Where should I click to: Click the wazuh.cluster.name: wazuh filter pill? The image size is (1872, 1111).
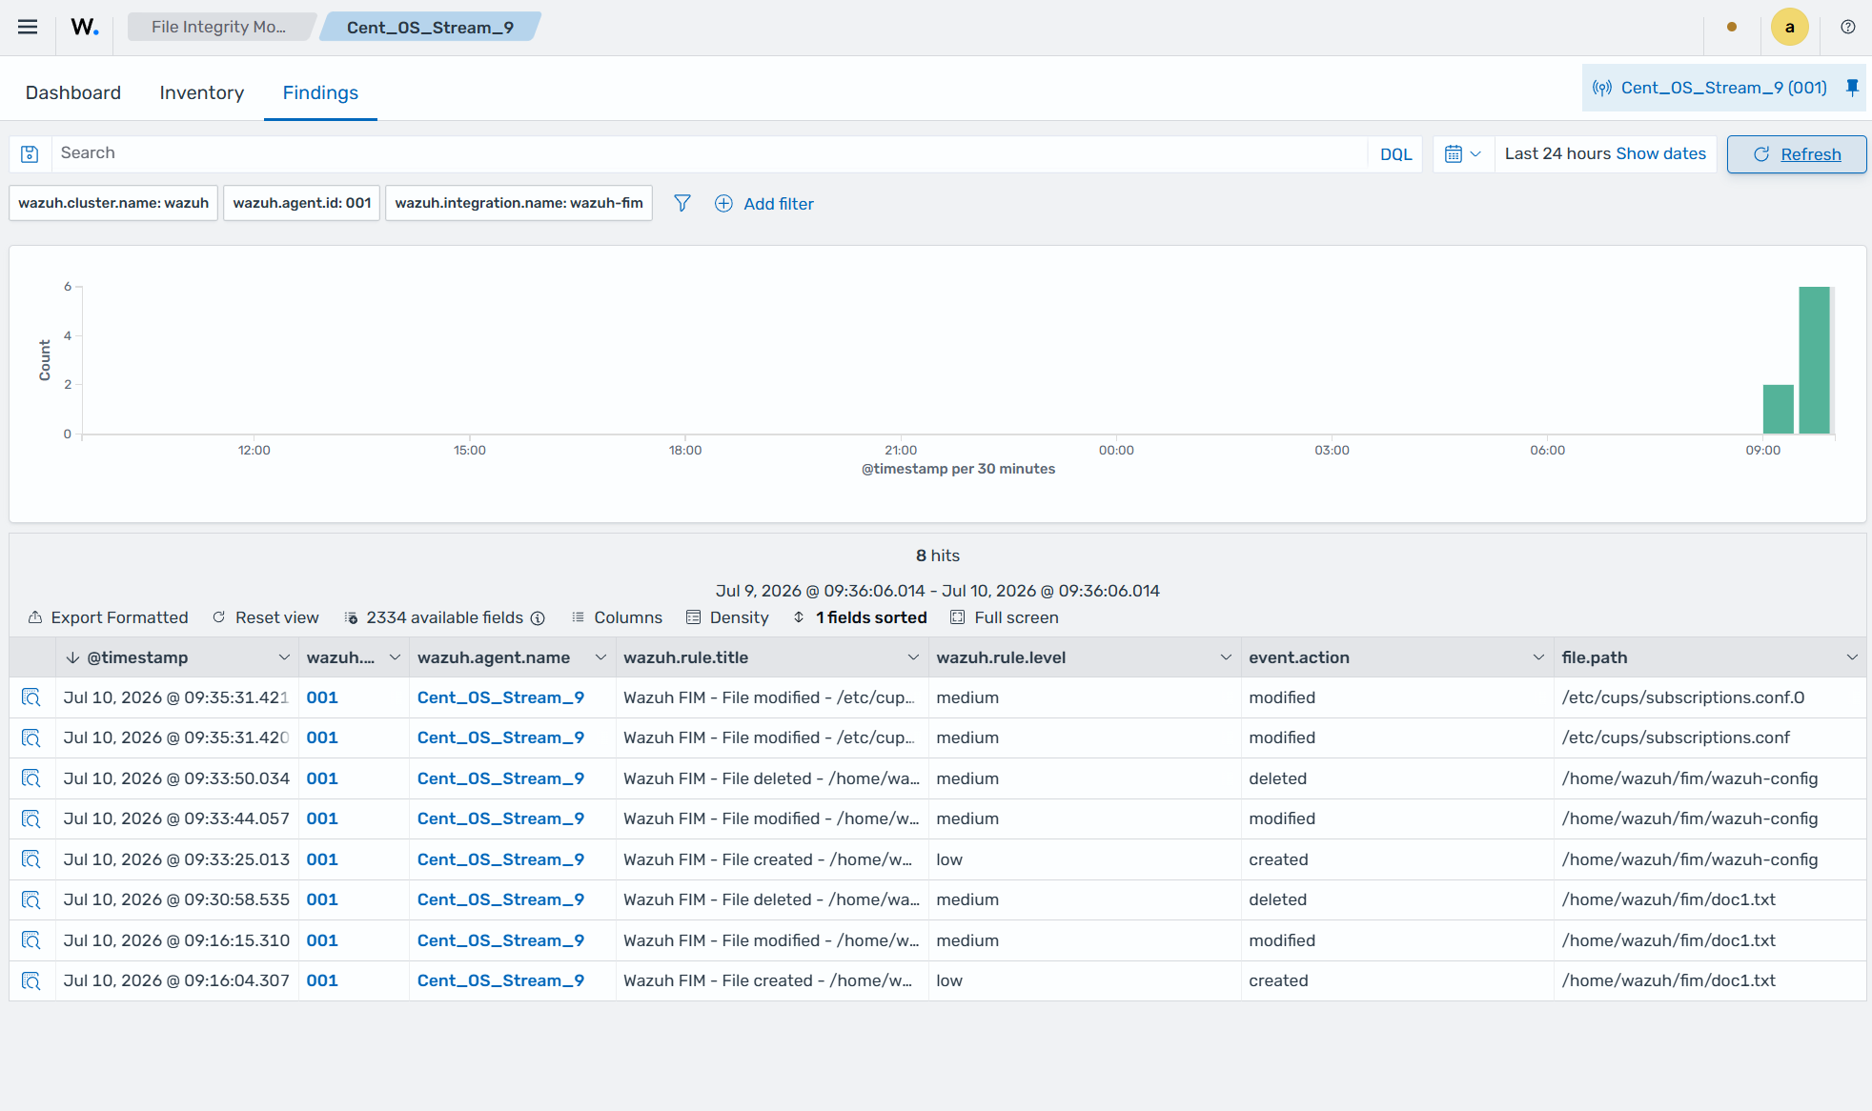(113, 203)
